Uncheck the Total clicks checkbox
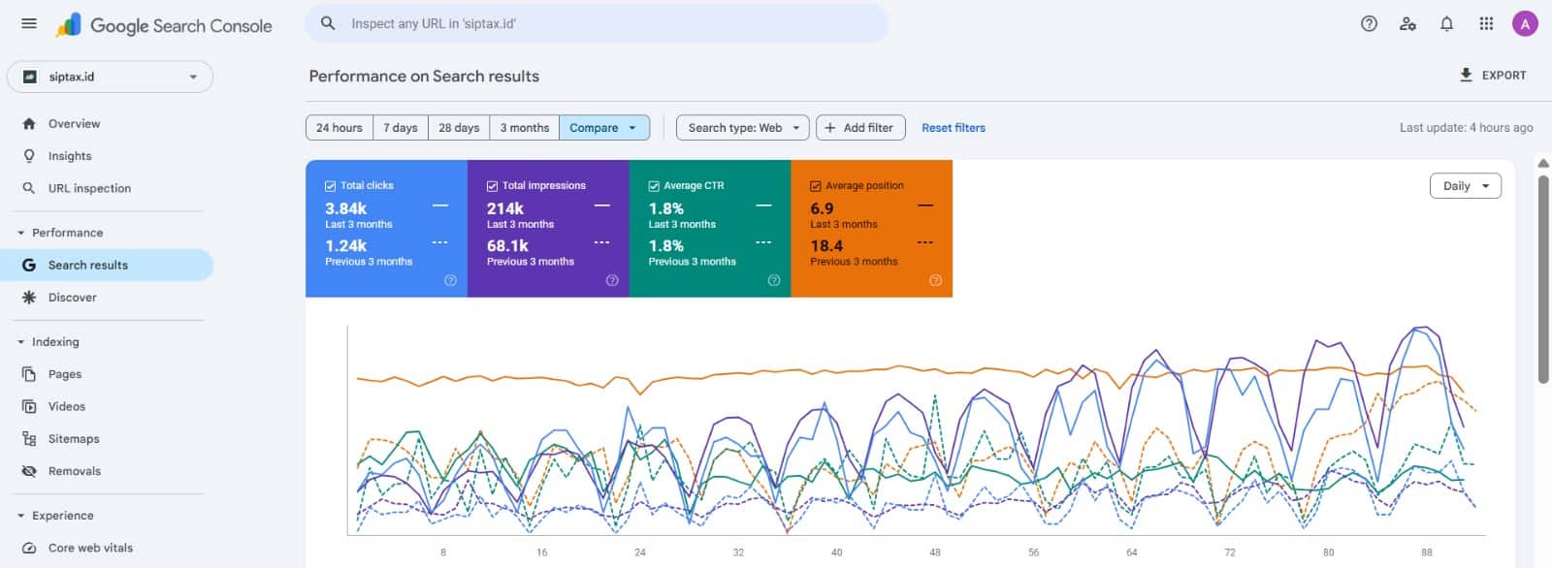Screen dimensions: 1552x568 click(x=331, y=186)
